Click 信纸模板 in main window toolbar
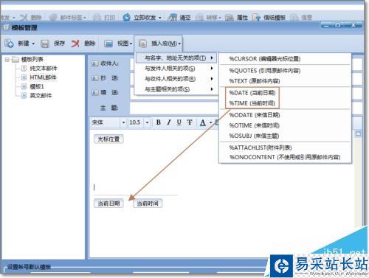This screenshot has height=278, width=369. (x=269, y=18)
